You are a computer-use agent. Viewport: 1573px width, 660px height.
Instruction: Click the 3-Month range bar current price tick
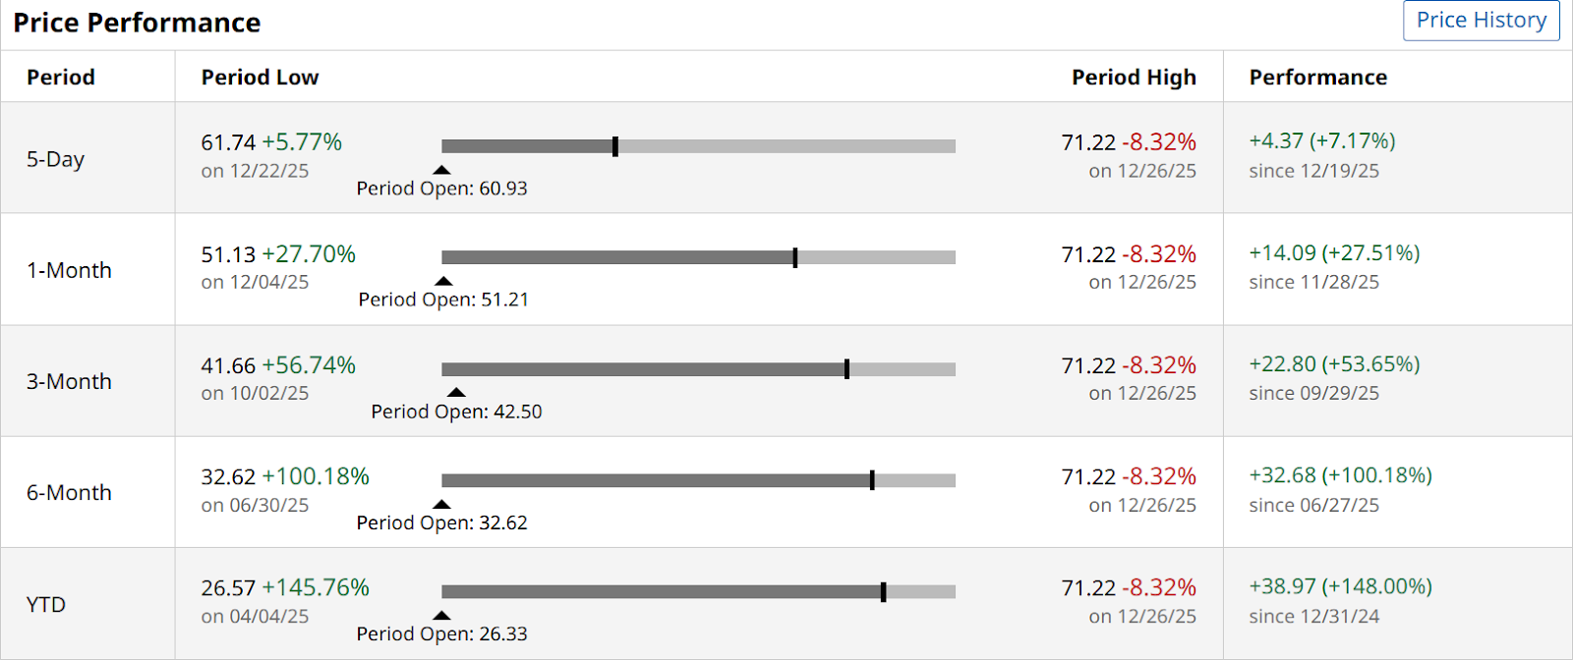pos(846,369)
